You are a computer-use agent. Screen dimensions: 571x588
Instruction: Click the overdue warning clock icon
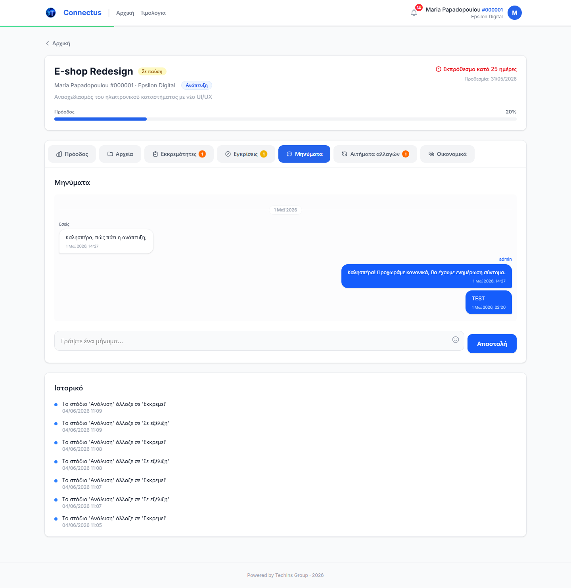click(x=439, y=69)
